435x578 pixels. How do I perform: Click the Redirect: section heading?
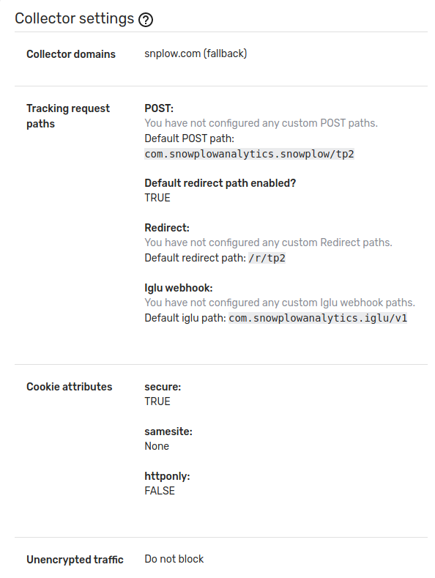point(167,228)
